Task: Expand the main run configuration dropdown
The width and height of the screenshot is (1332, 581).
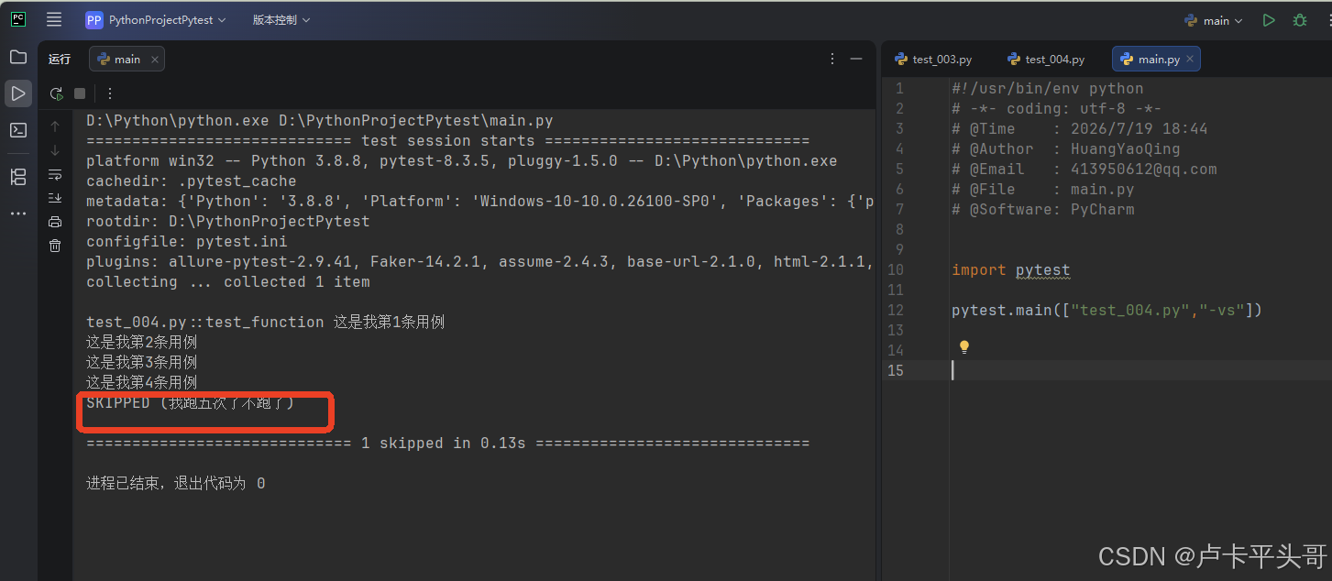Action: (1215, 20)
